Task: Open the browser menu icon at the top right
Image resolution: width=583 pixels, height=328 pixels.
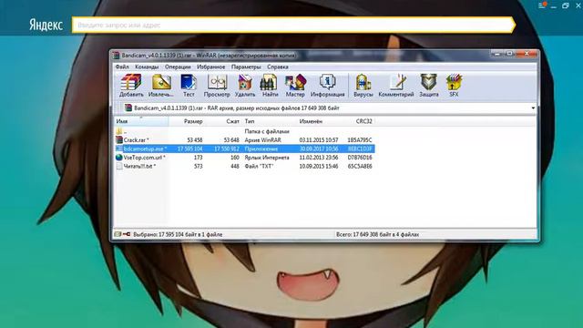Action: (542, 5)
